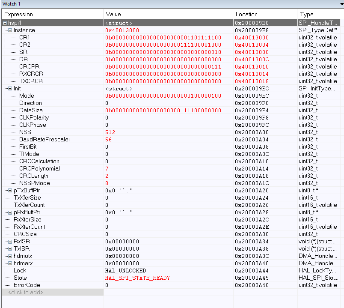Select the TxXferSize row

point(171,198)
